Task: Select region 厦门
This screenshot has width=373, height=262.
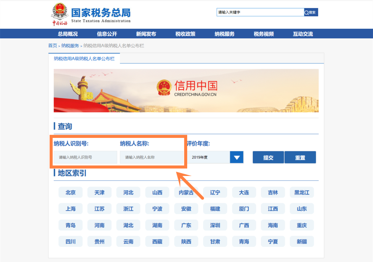Action: click(244, 209)
